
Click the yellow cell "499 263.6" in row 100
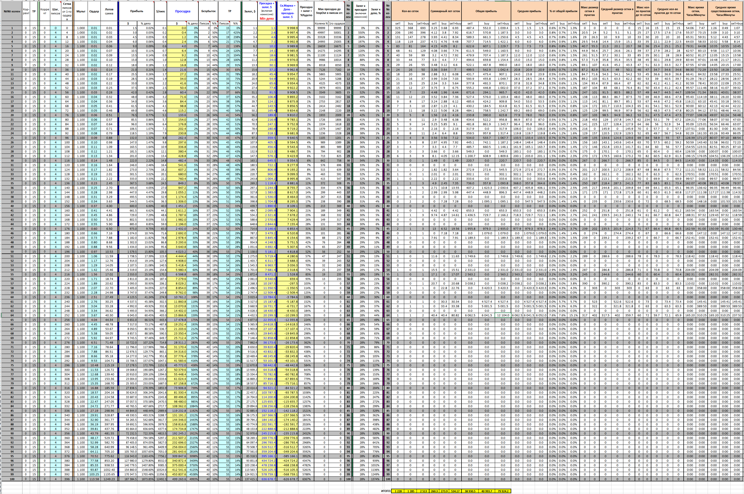177,479
